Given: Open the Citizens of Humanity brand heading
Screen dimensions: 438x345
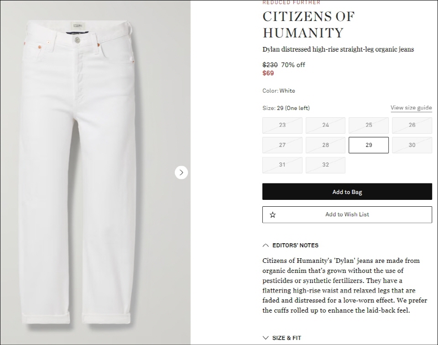Looking at the screenshot, I should tap(308, 25).
